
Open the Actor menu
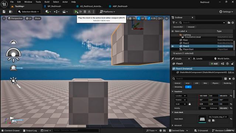pos(65,2)
